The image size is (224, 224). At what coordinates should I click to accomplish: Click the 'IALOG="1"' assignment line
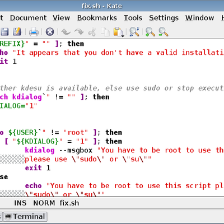tap(18, 106)
